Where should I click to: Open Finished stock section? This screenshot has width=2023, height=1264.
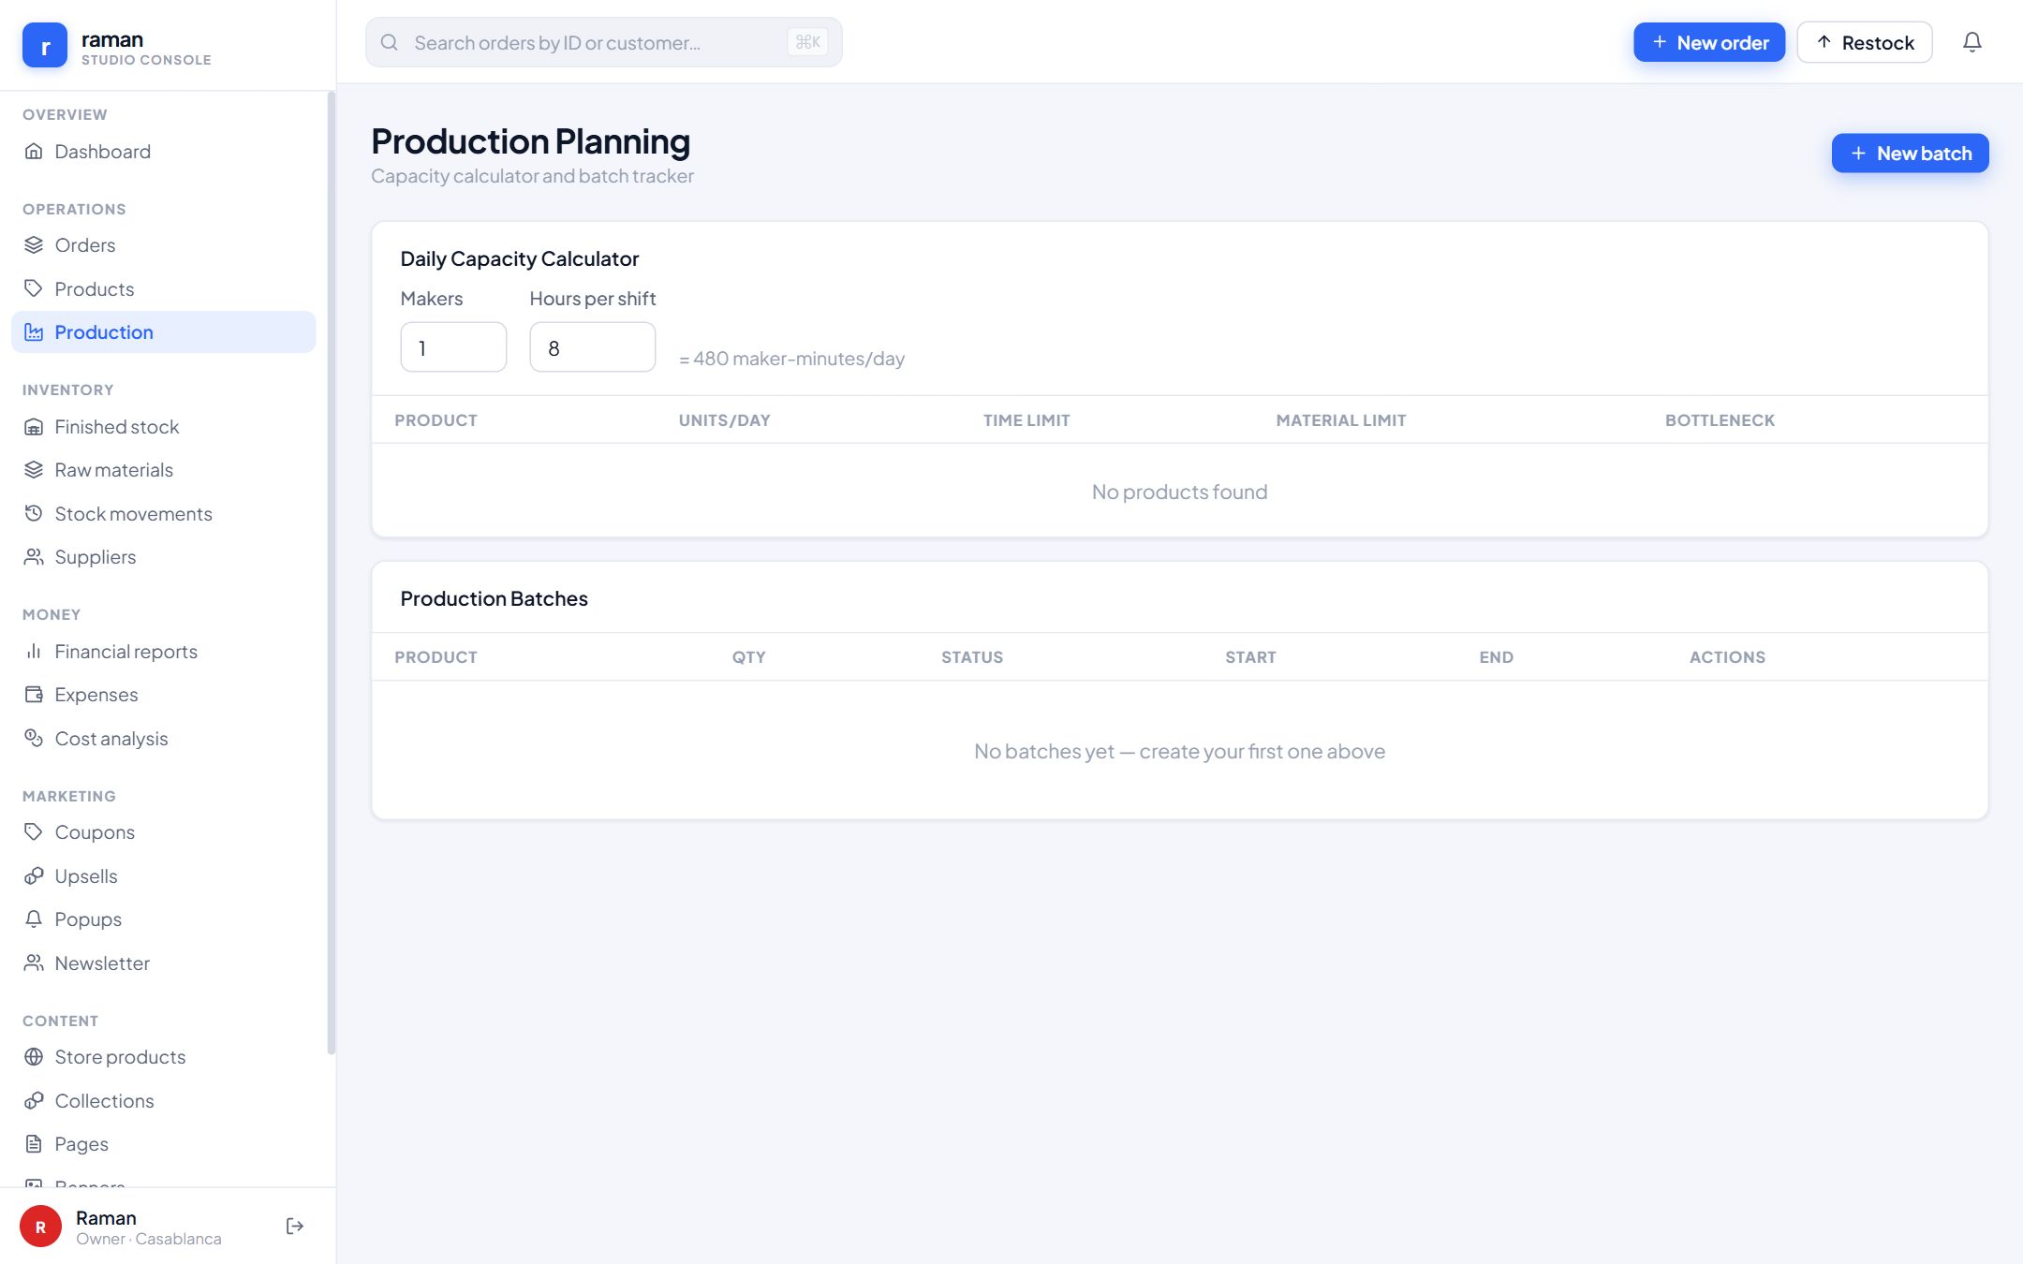coord(163,427)
